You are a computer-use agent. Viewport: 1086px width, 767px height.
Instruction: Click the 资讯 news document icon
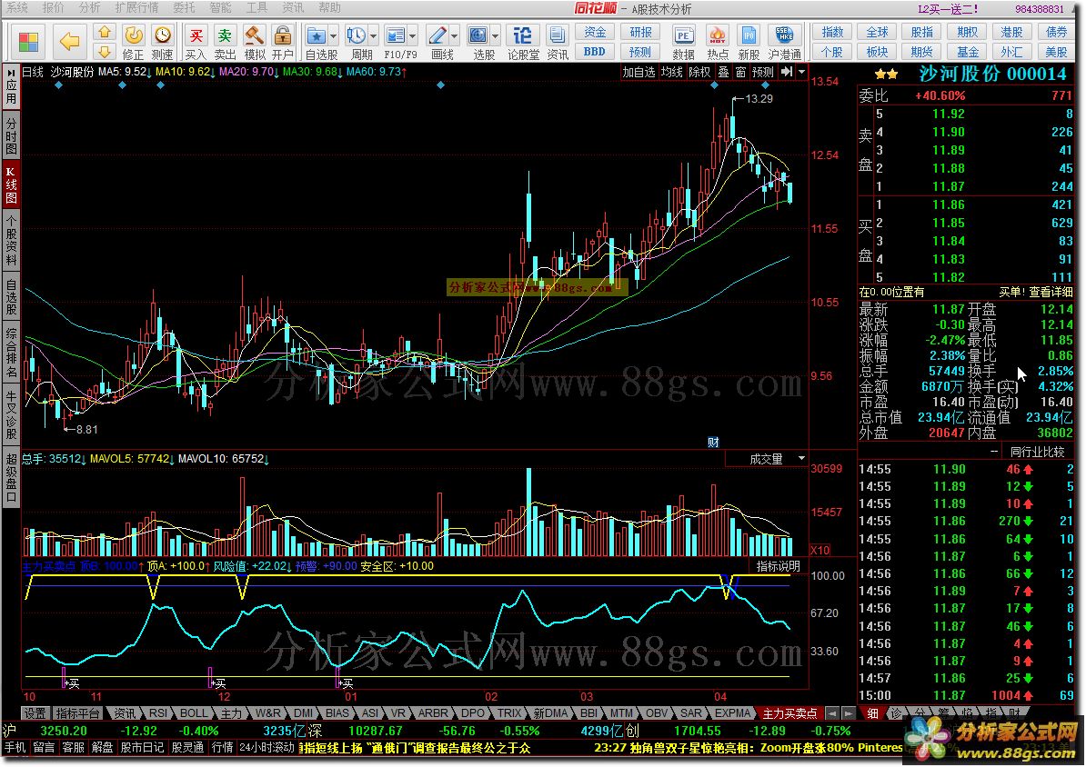point(558,42)
